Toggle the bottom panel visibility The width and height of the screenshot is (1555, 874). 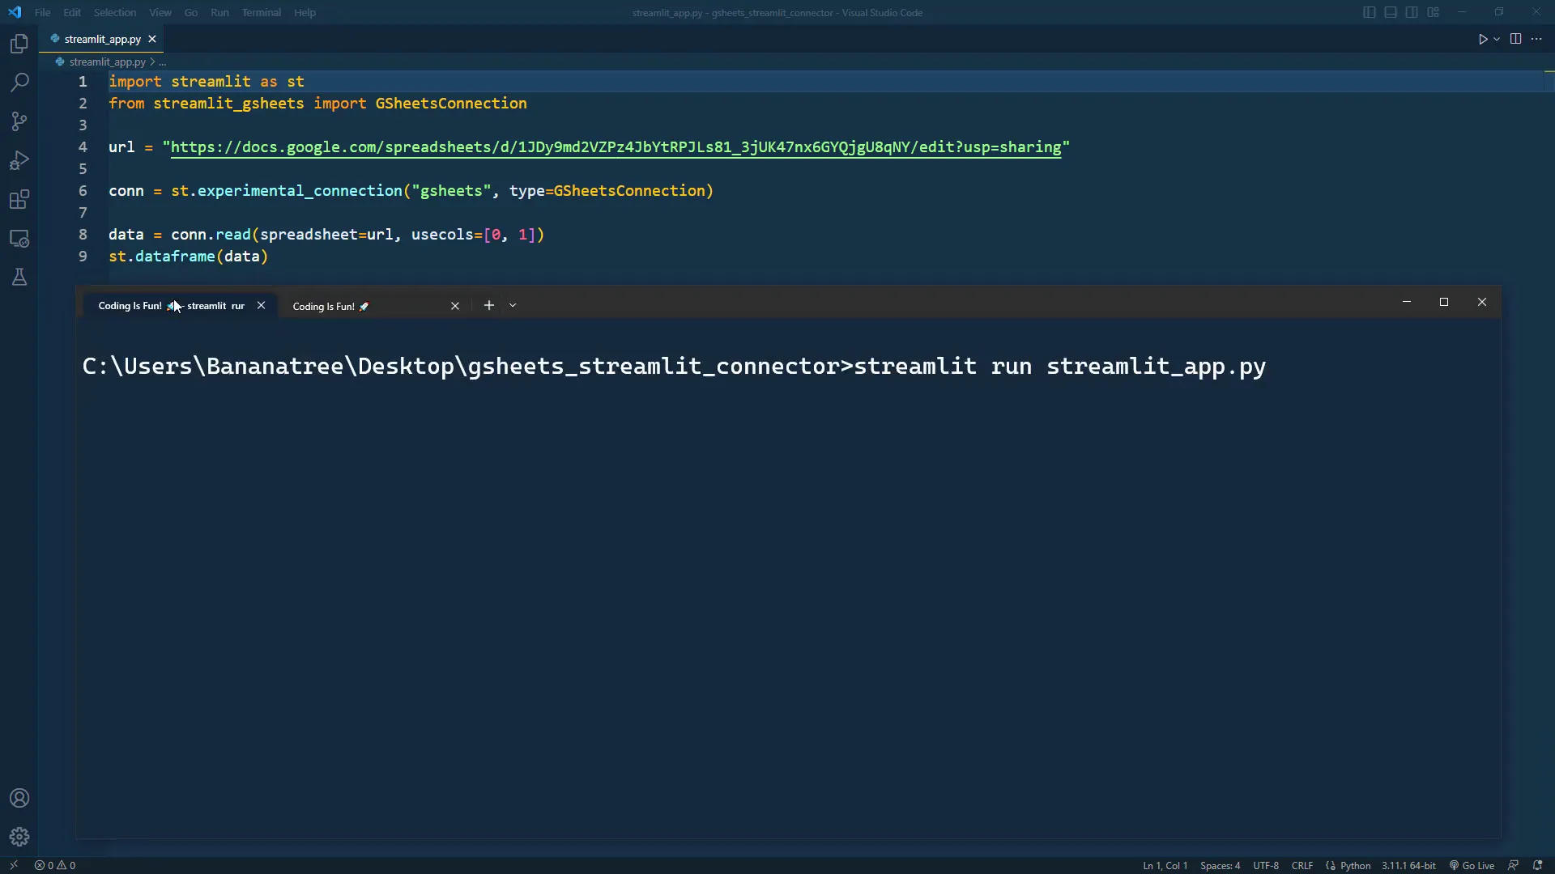click(1391, 12)
